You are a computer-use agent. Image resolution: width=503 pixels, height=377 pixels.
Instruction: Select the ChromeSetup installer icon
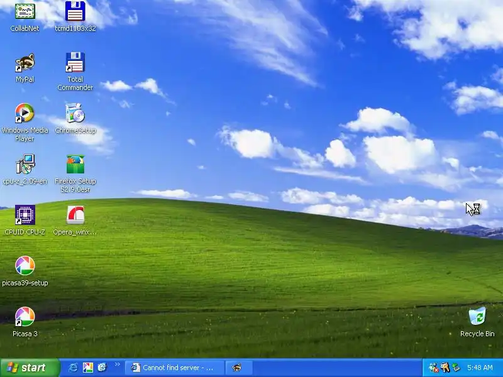coord(75,118)
